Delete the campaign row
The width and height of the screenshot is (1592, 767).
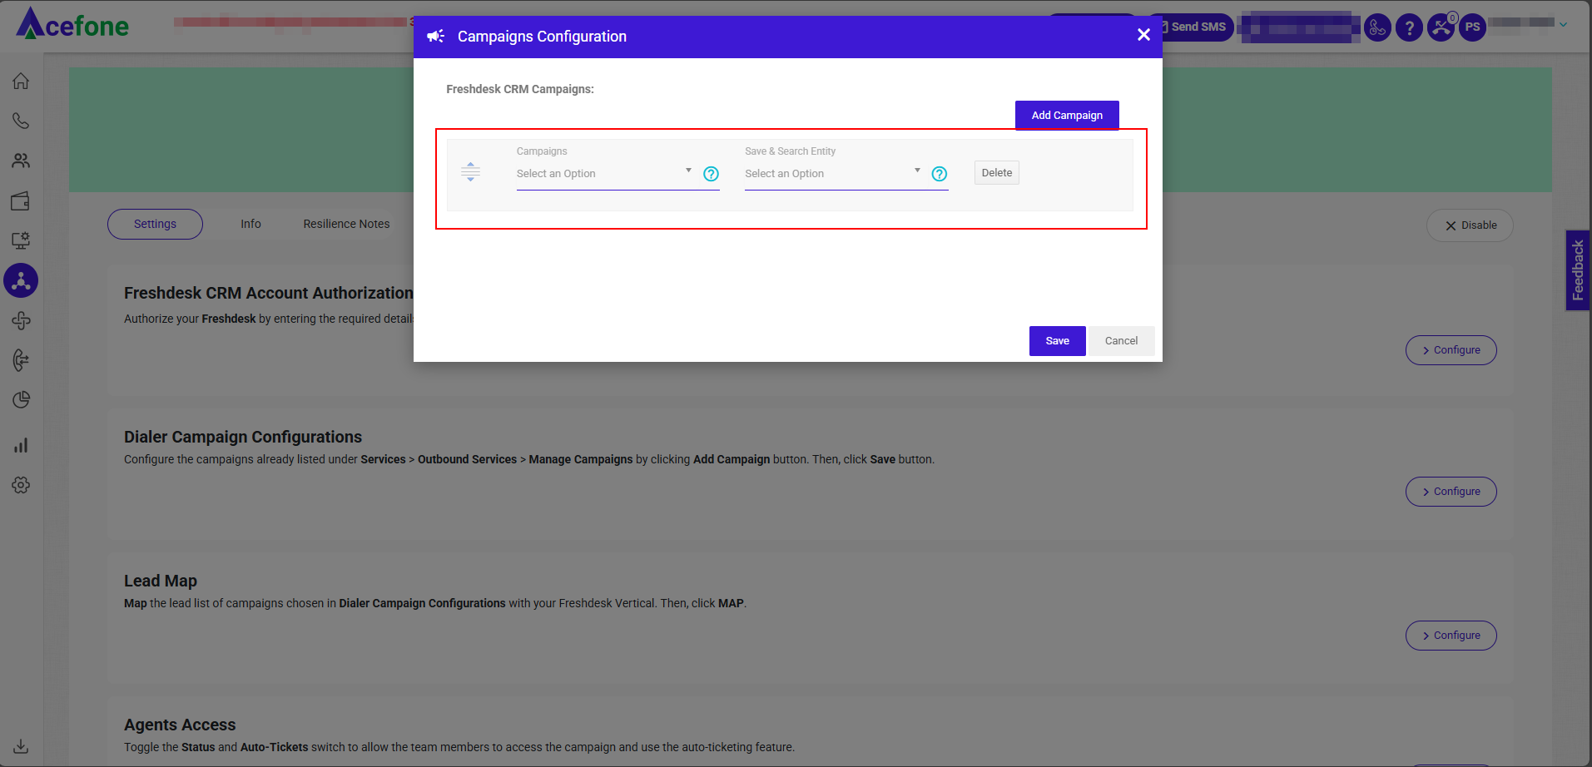point(997,173)
